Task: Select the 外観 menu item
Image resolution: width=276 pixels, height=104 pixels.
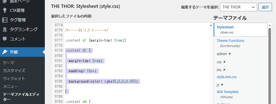Action: coord(22,52)
